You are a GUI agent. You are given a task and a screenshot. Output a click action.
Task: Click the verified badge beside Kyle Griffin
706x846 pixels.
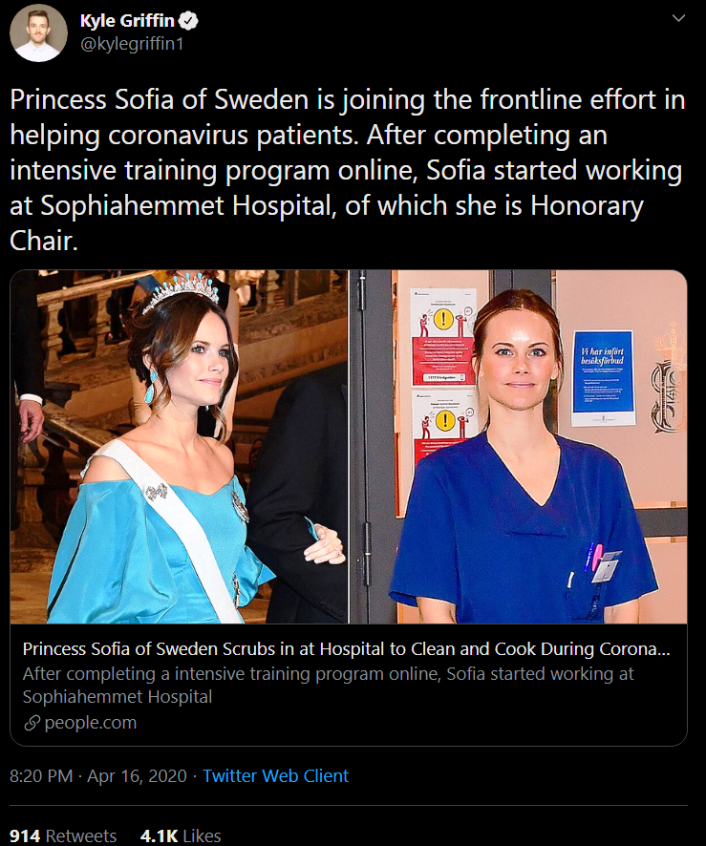click(x=189, y=21)
